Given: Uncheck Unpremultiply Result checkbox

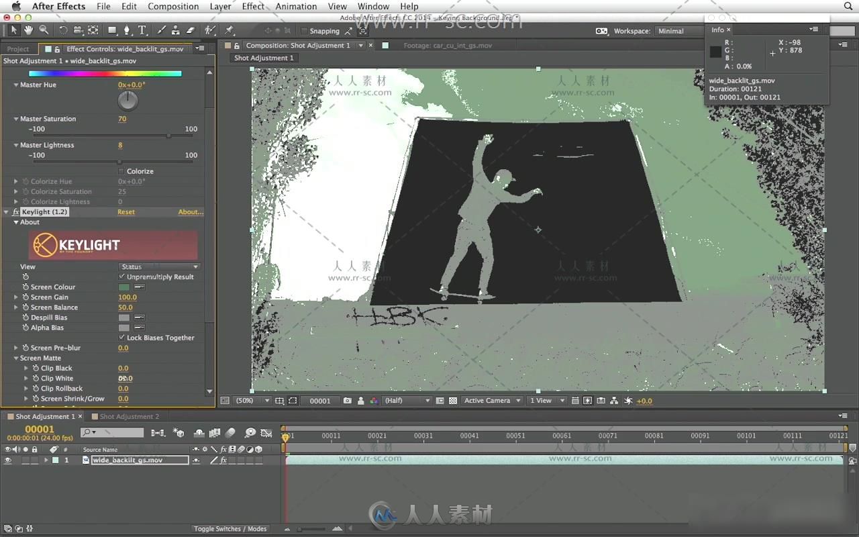Looking at the screenshot, I should [x=121, y=277].
